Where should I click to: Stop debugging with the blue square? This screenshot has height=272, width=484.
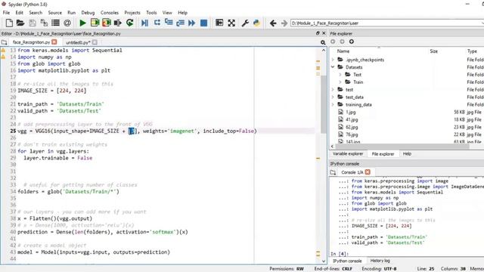[x=203, y=23]
